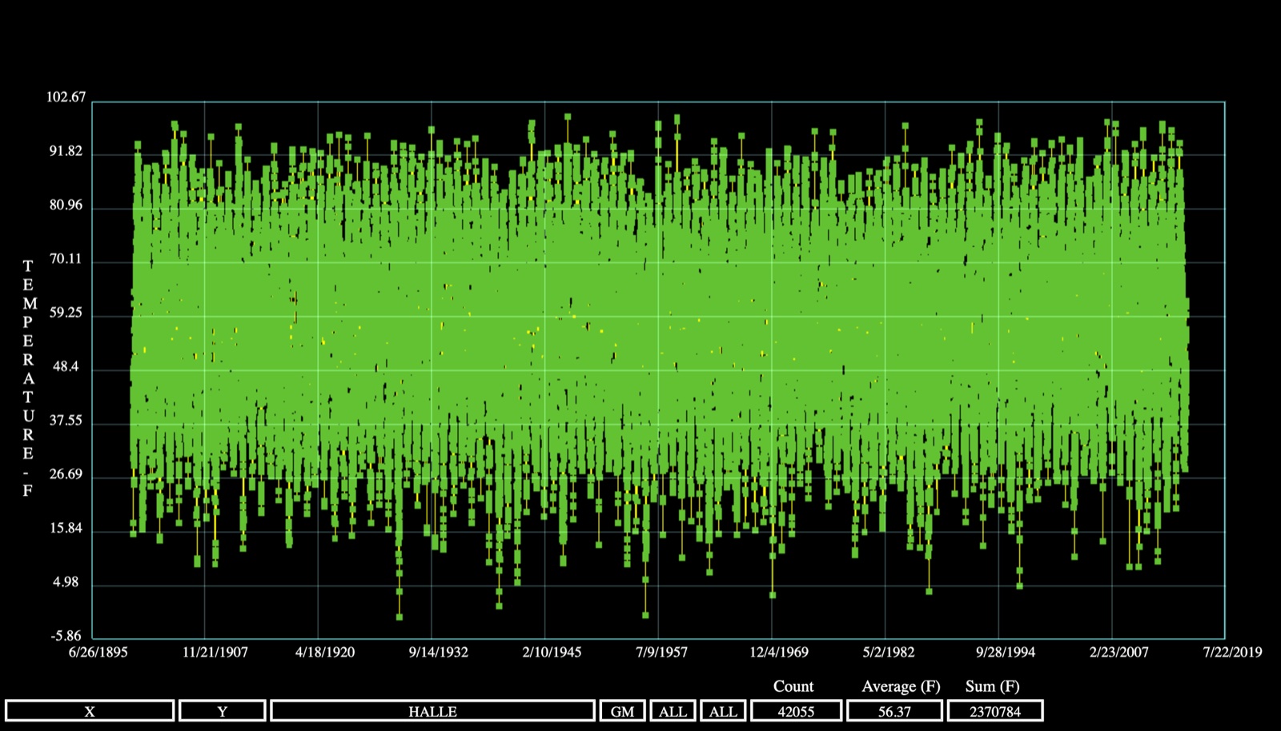This screenshot has width=1281, height=731.
Task: Click the 80.96 y-axis value
Action: click(x=66, y=205)
